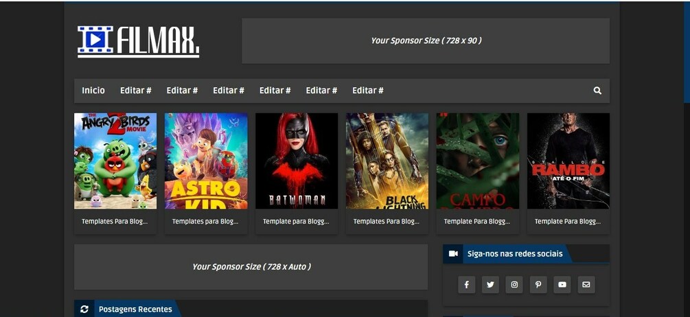Select the second Editar # menu item

pos(182,91)
